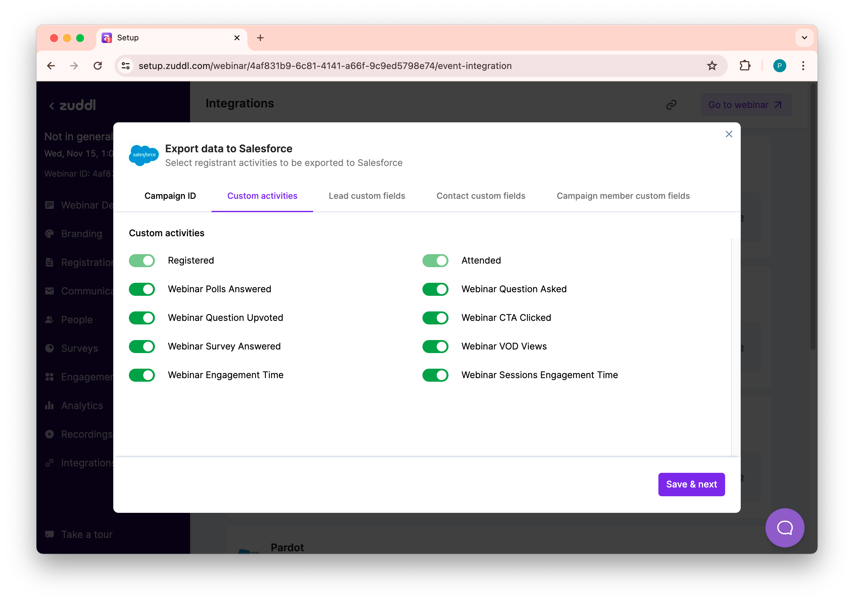Open the site information icon in address bar
Viewport: 854px width, 602px height.
pyautogui.click(x=126, y=66)
